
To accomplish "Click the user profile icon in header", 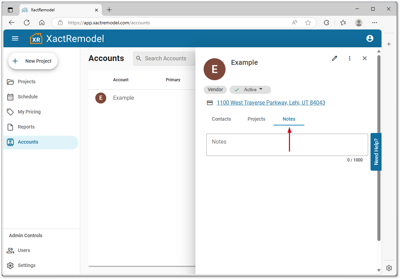I will pos(369,38).
